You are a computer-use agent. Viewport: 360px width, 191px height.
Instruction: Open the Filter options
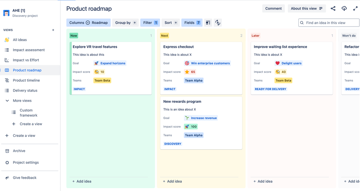click(x=150, y=23)
